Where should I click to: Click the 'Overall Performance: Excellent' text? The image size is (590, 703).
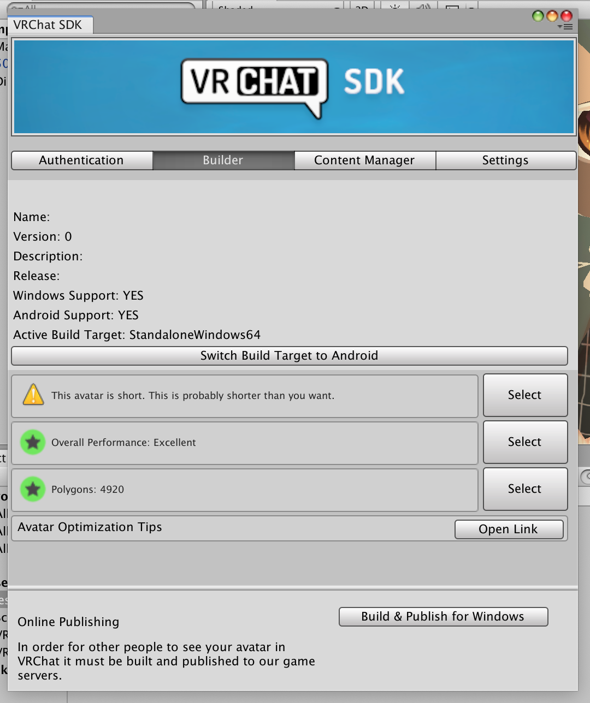[x=123, y=443]
